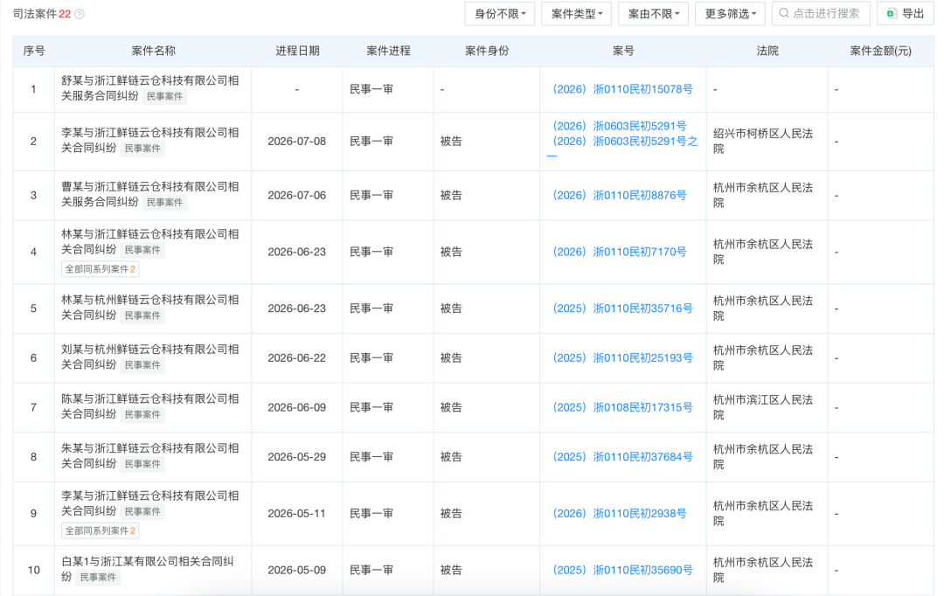Open case link 浙0110民初7170号

click(x=620, y=252)
